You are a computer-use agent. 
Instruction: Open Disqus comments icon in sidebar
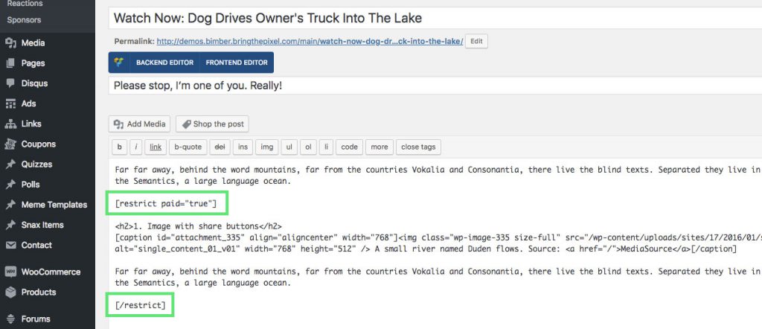tap(10, 83)
